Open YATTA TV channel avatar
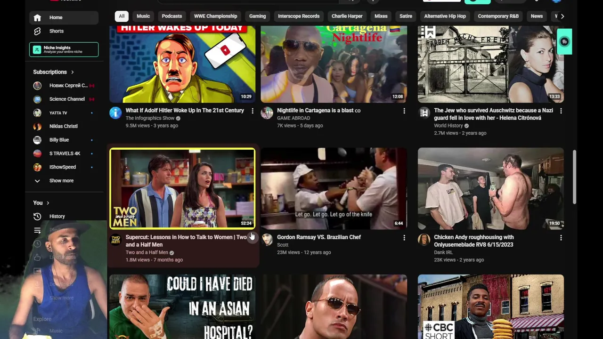This screenshot has width=603, height=339. point(37,113)
